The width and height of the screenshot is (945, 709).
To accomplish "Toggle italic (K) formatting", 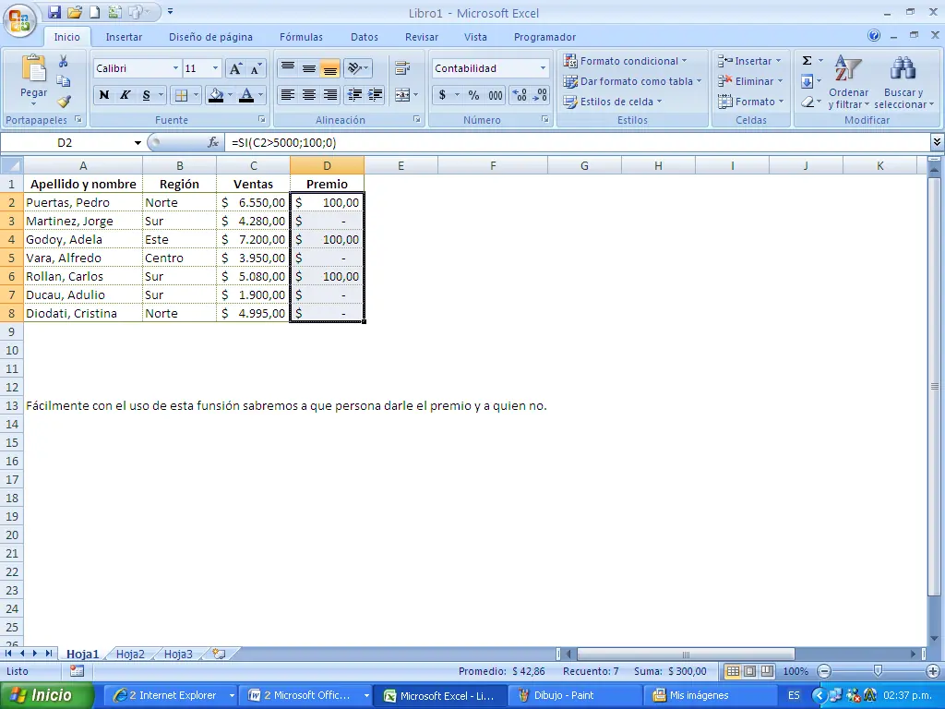I will click(x=125, y=95).
